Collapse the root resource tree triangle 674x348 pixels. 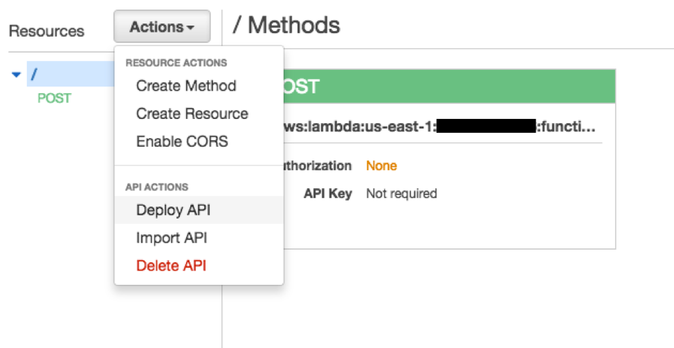click(x=17, y=74)
